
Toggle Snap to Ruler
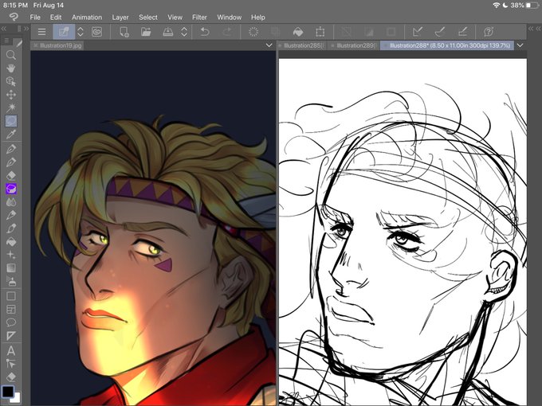(418, 32)
